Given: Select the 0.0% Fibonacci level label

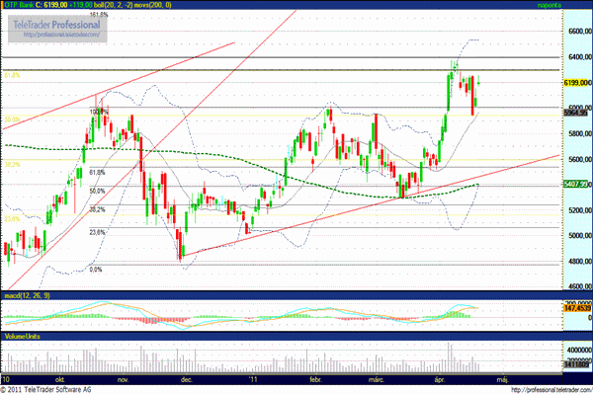Looking at the screenshot, I should pyautogui.click(x=96, y=269).
